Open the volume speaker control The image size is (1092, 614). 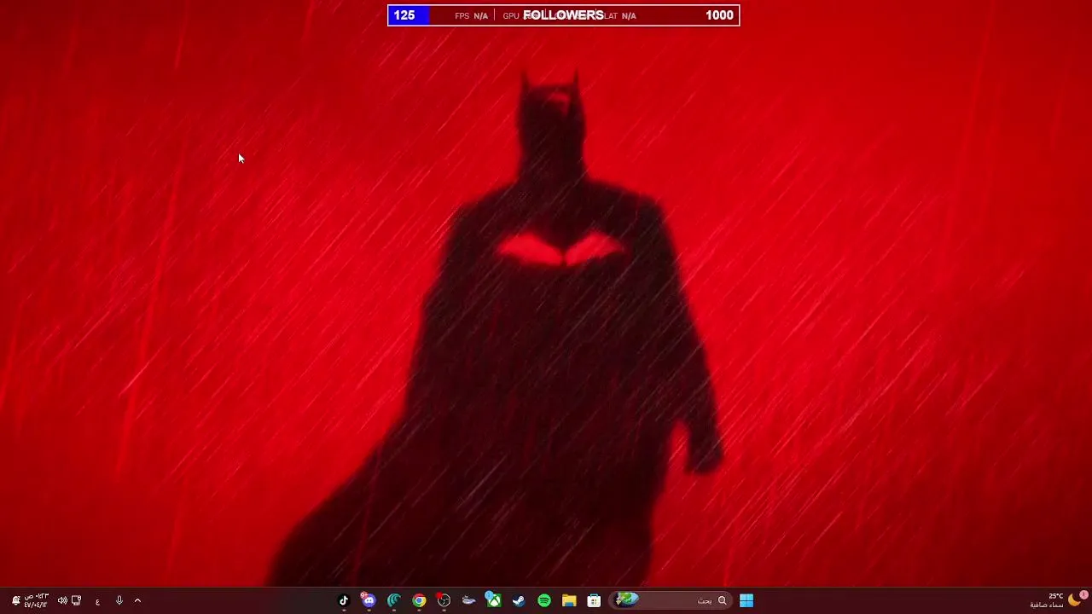coord(62,600)
